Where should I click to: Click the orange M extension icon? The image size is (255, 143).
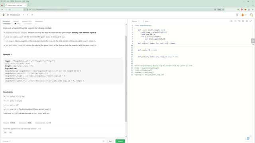245,10
